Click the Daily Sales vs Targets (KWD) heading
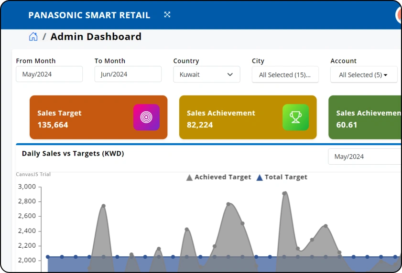This screenshot has width=402, height=273. point(73,153)
